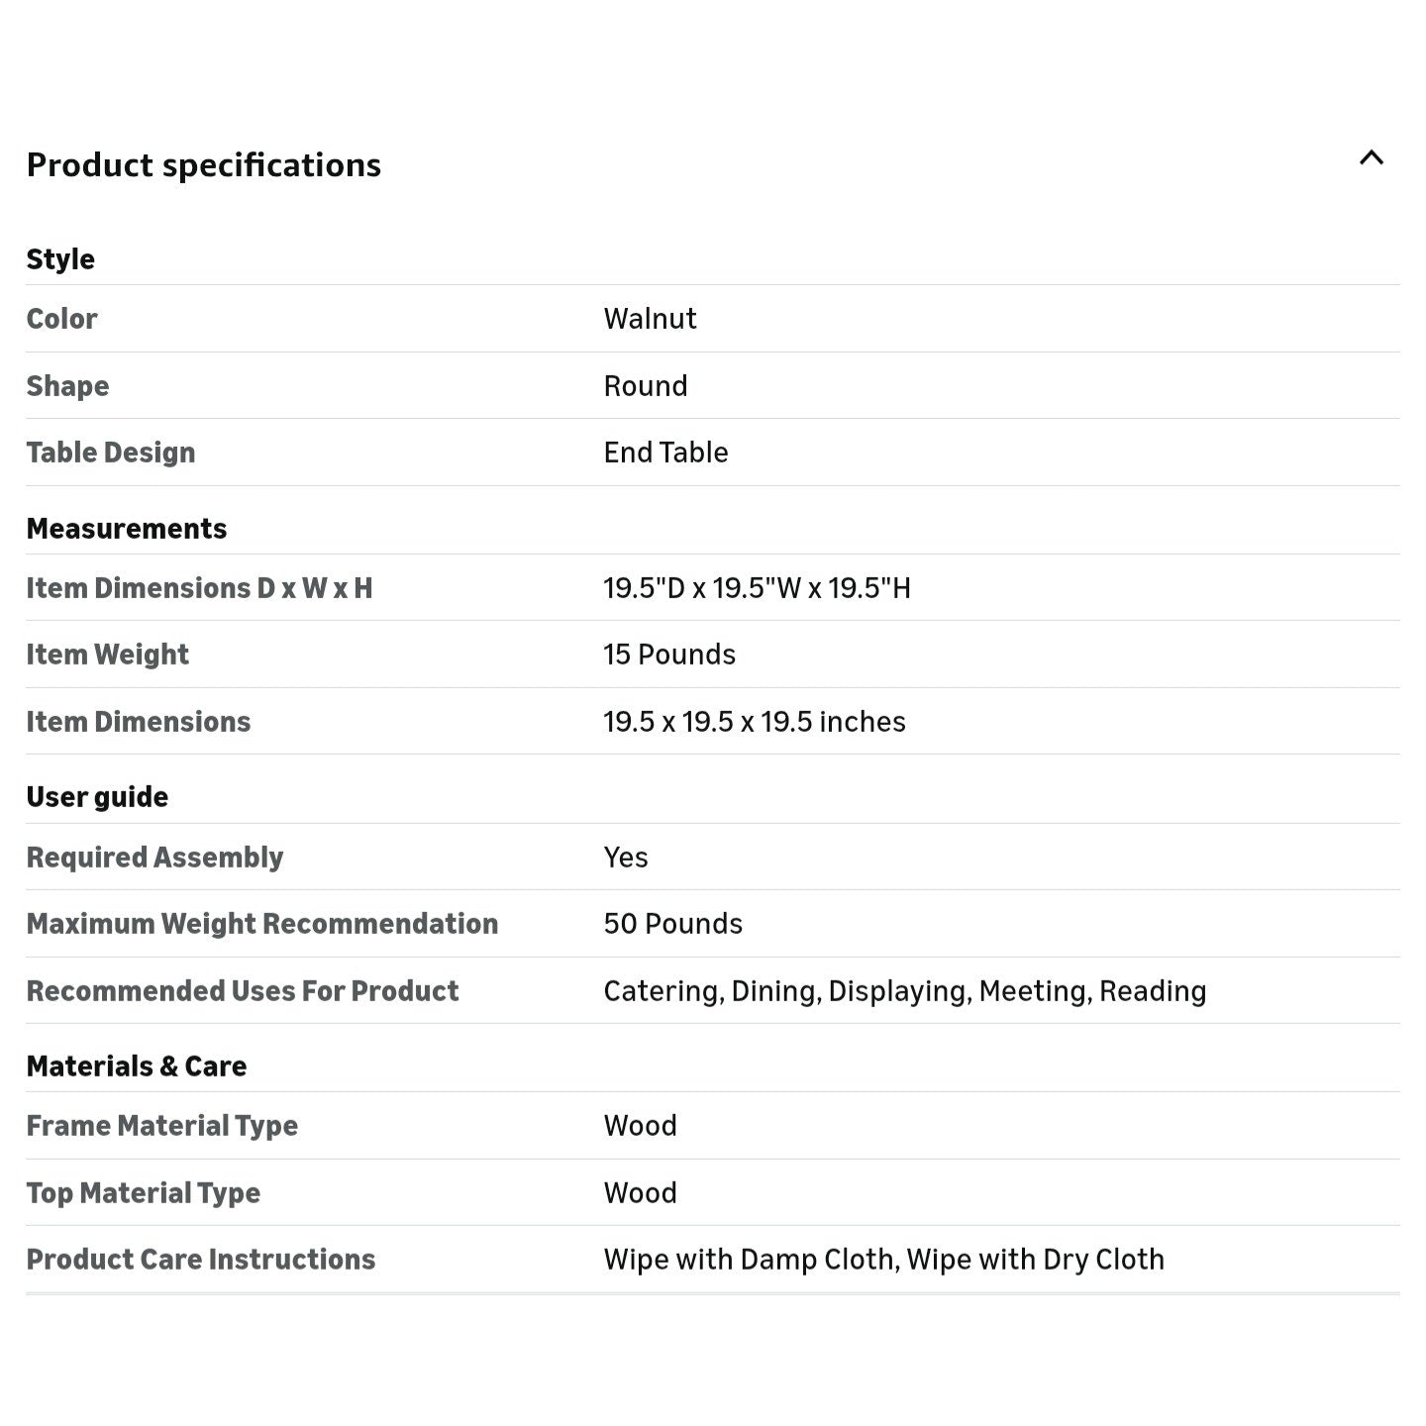Click the Round shape value
The width and height of the screenshot is (1426, 1426).
[646, 386]
